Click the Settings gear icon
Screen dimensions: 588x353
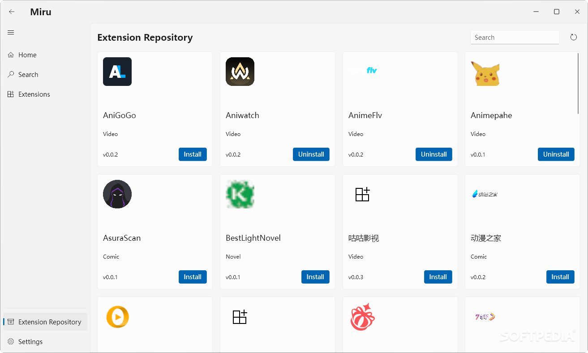point(11,341)
